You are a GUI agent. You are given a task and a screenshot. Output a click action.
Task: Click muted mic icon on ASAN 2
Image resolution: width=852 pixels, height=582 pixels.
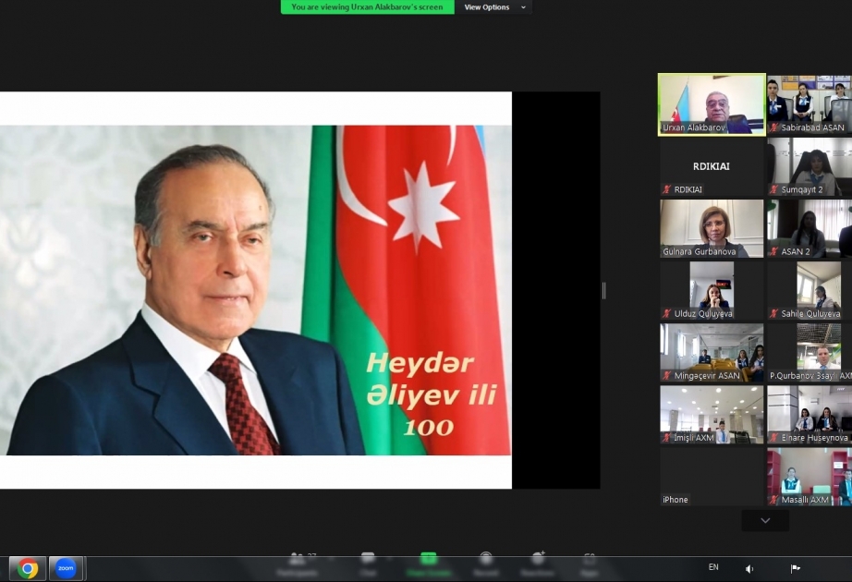pyautogui.click(x=773, y=251)
